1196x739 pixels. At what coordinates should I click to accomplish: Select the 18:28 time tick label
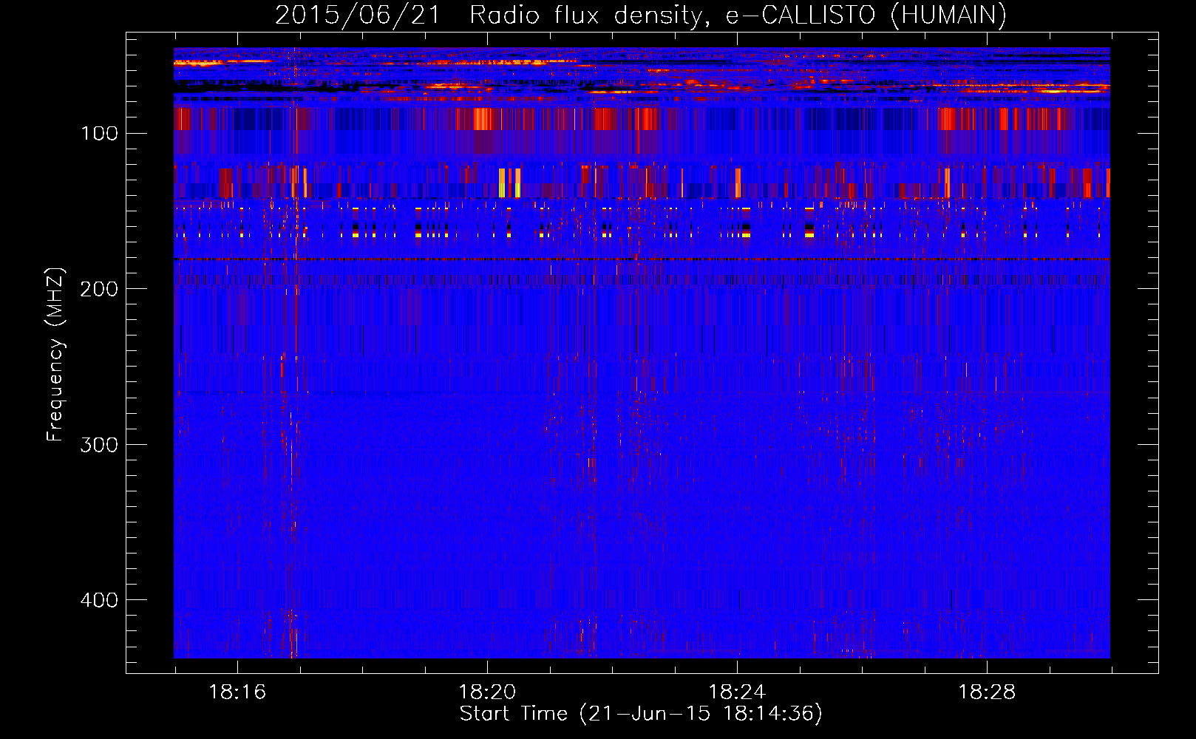987,692
